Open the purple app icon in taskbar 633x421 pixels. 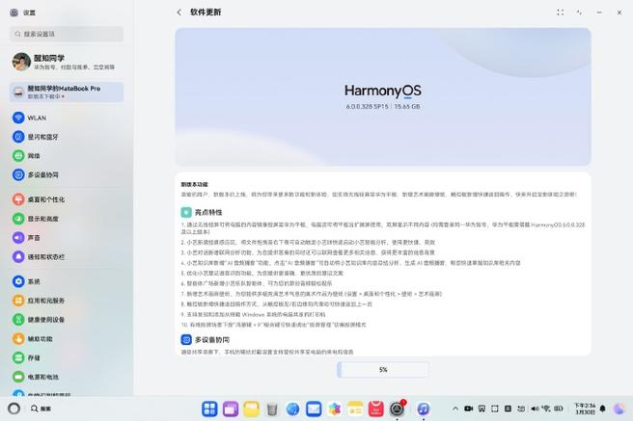[231, 408]
